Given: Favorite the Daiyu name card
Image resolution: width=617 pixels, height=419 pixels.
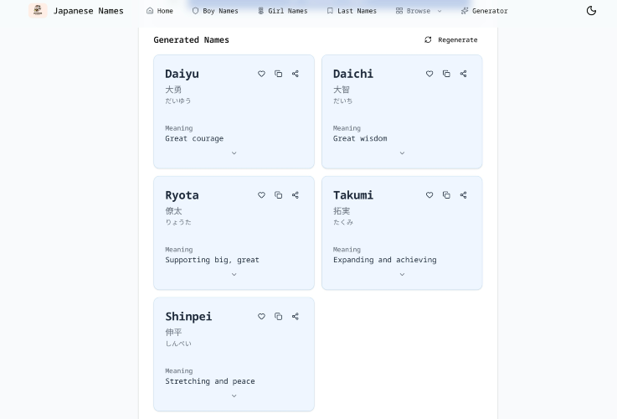Looking at the screenshot, I should (261, 74).
